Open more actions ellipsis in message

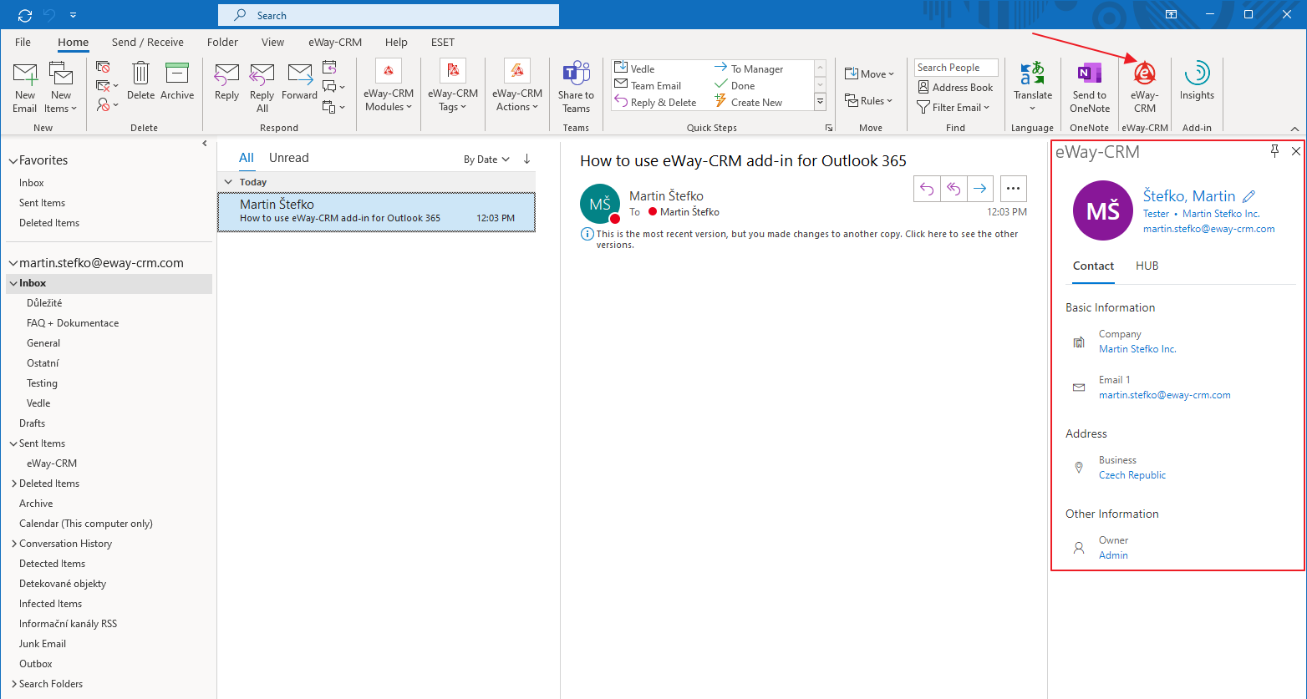click(1013, 189)
